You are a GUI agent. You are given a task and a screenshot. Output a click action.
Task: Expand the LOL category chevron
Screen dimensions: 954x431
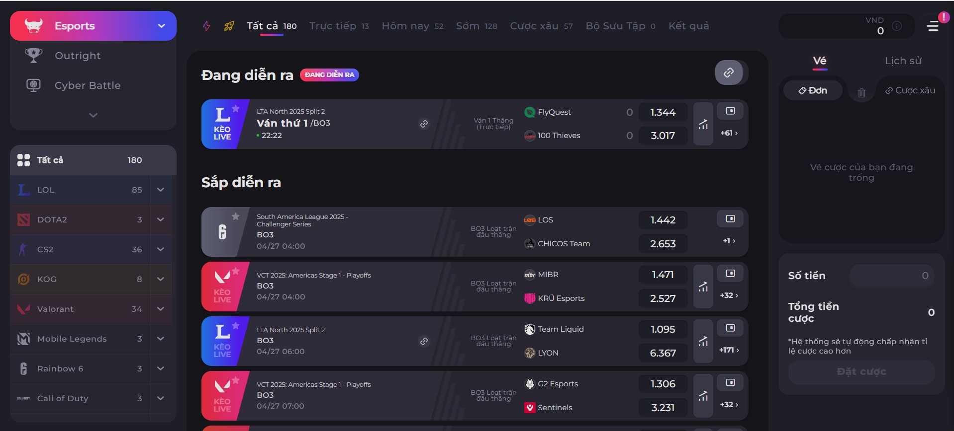[x=161, y=190]
